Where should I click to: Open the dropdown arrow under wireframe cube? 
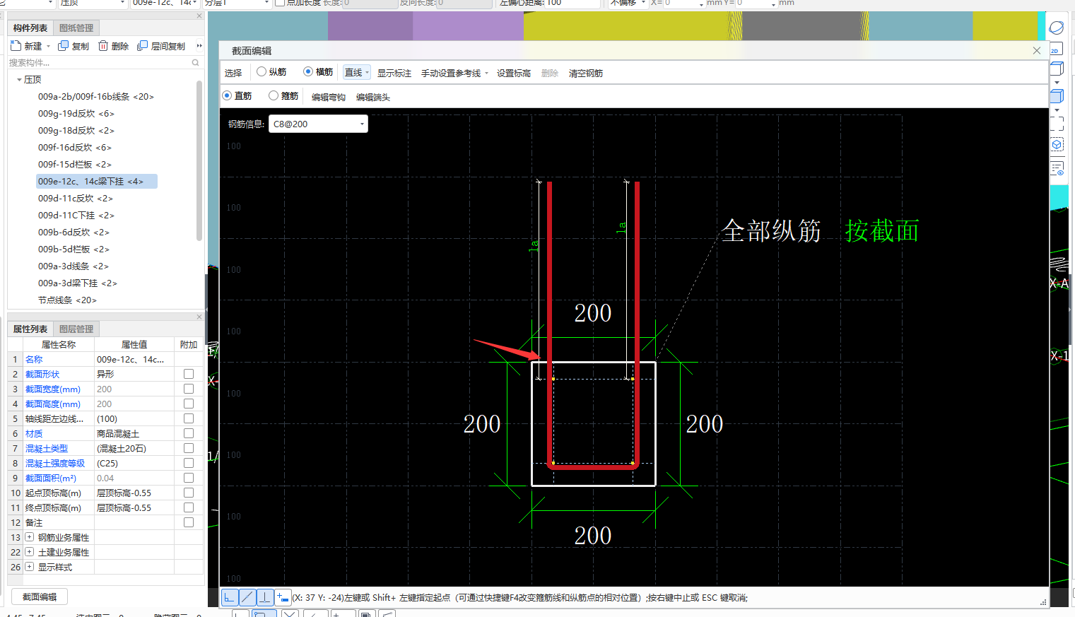(1057, 83)
